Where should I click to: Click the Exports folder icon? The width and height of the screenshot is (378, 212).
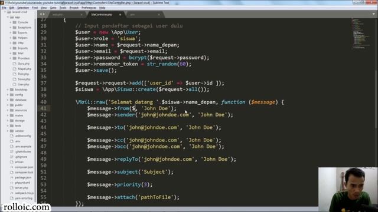[x=14, y=33]
